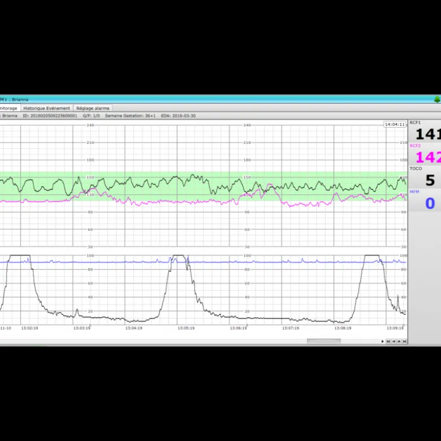Image resolution: width=441 pixels, height=441 pixels.
Task: Click the blue MFM value 0
Action: [x=430, y=203]
